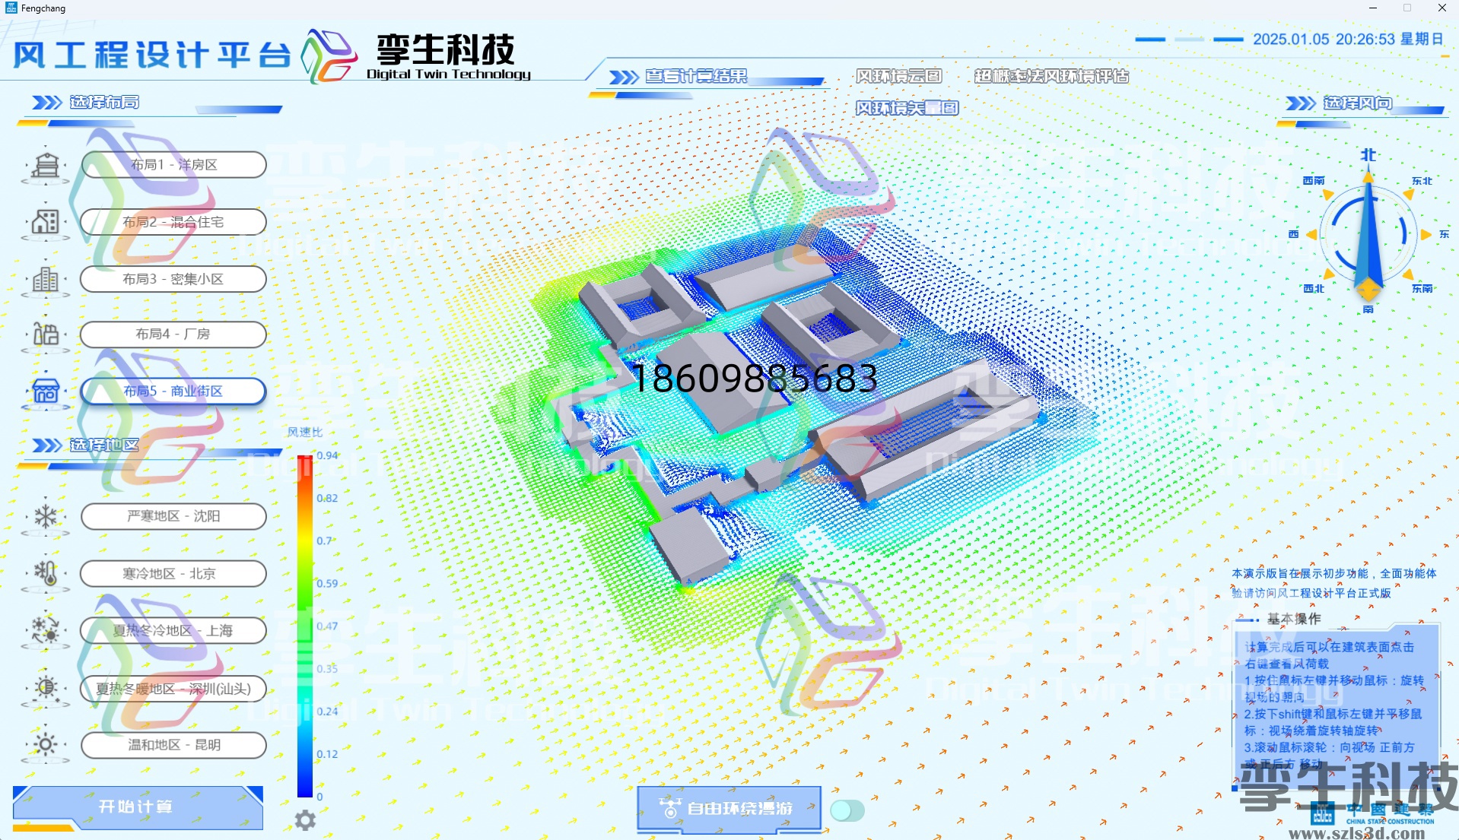Select 西北 direction arrow on compass
This screenshot has height=840, width=1459.
coord(1328,274)
